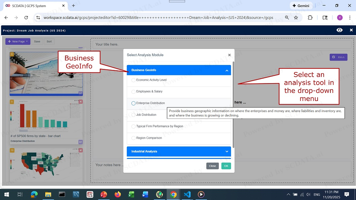Open the Gemini panel in Chrome
Image resolution: width=356 pixels, height=200 pixels.
(x=301, y=6)
